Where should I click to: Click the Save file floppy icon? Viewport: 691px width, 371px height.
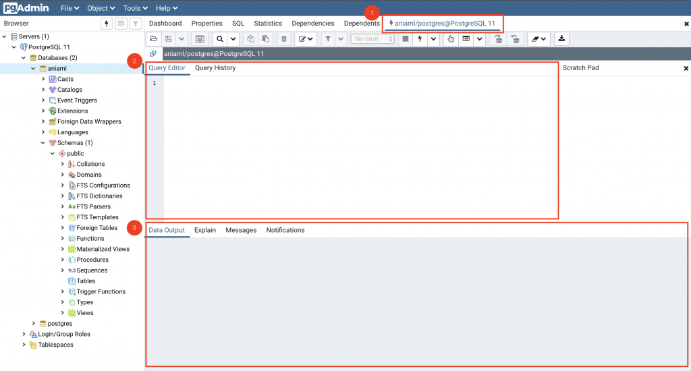pos(168,38)
